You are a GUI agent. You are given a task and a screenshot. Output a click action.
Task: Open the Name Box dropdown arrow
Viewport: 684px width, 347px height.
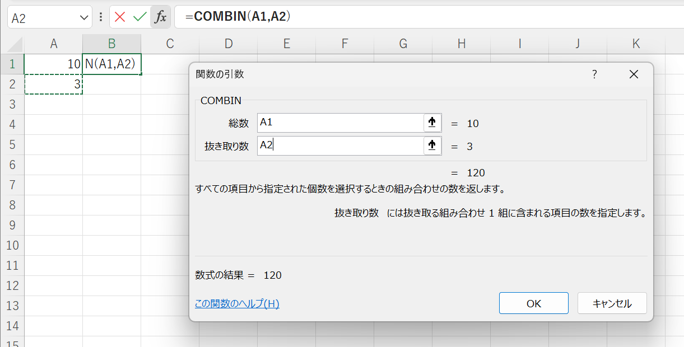click(x=85, y=18)
